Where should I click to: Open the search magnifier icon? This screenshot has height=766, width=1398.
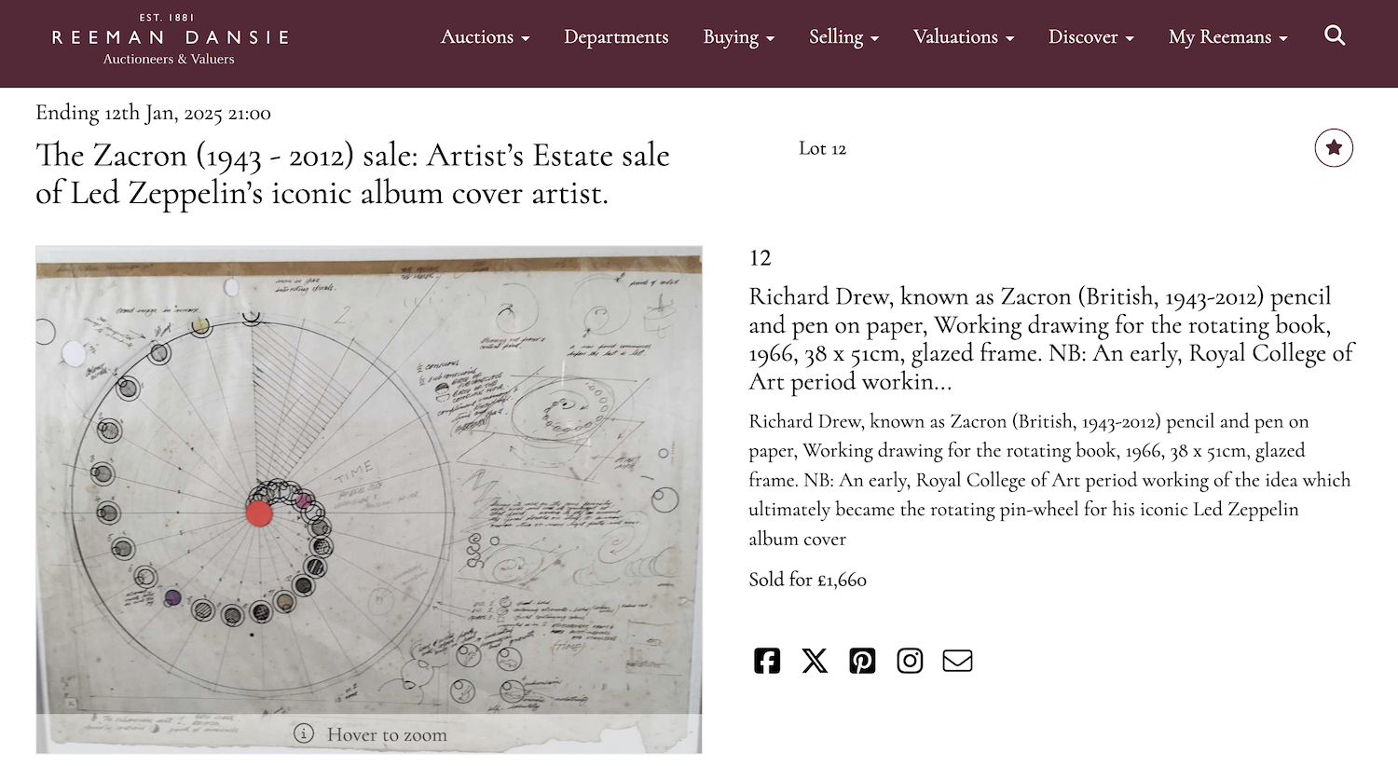point(1335,35)
